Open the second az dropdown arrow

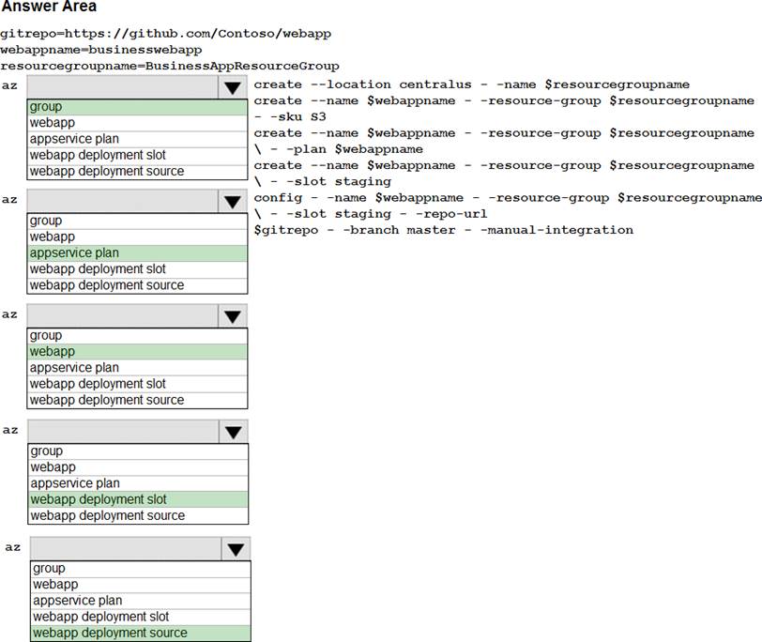pyautogui.click(x=231, y=201)
